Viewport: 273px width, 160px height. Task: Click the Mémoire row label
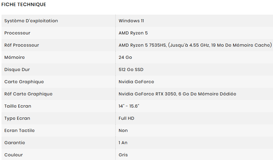[x=15, y=57]
